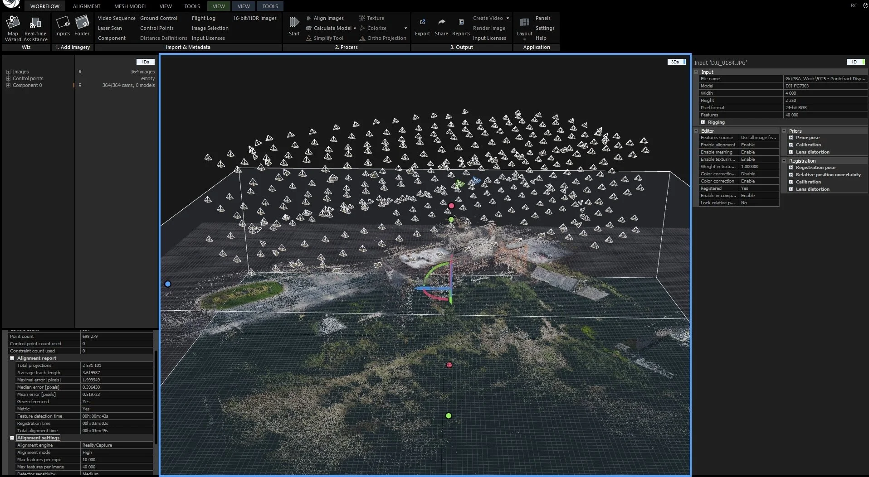
Task: Switch to the ALIGNMENT ribbon tab
Action: [x=87, y=6]
